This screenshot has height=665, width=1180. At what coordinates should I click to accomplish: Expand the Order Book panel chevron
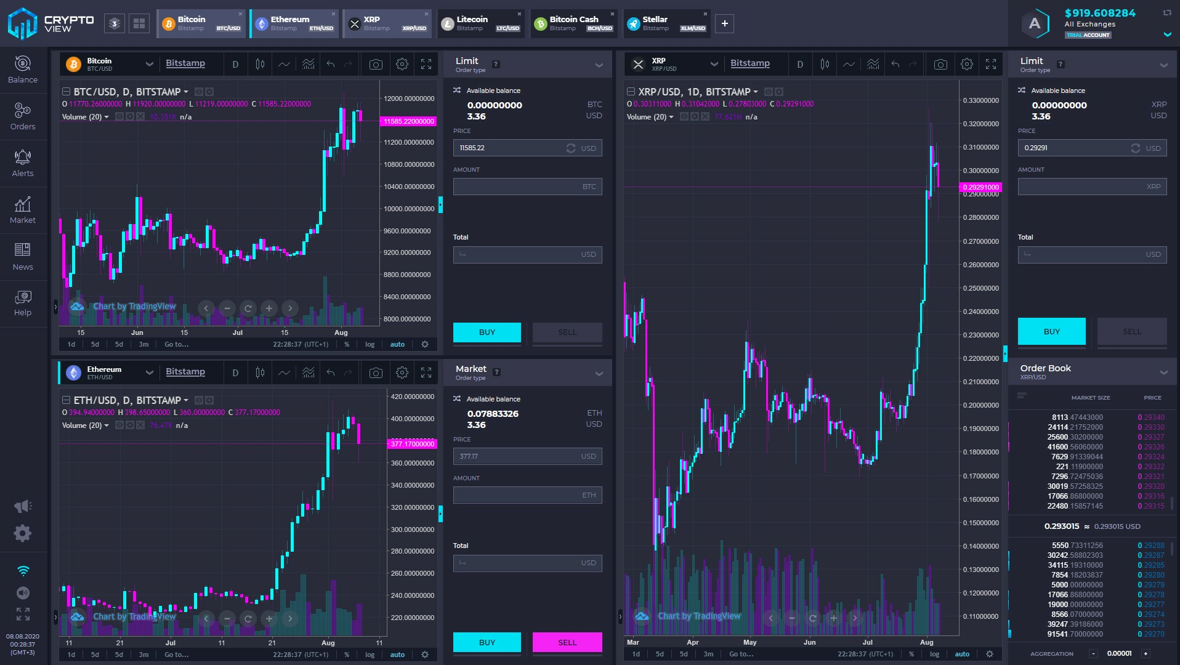coord(1163,372)
